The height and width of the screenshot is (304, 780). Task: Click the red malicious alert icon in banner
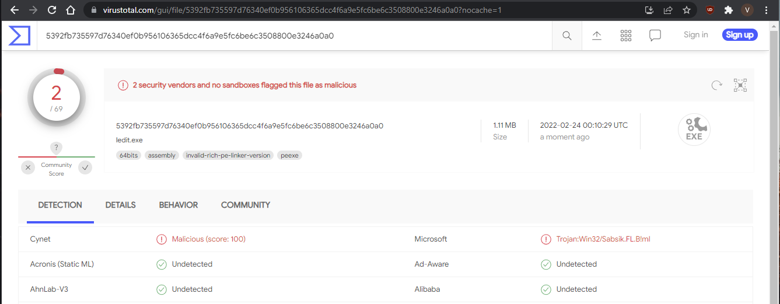(x=123, y=85)
